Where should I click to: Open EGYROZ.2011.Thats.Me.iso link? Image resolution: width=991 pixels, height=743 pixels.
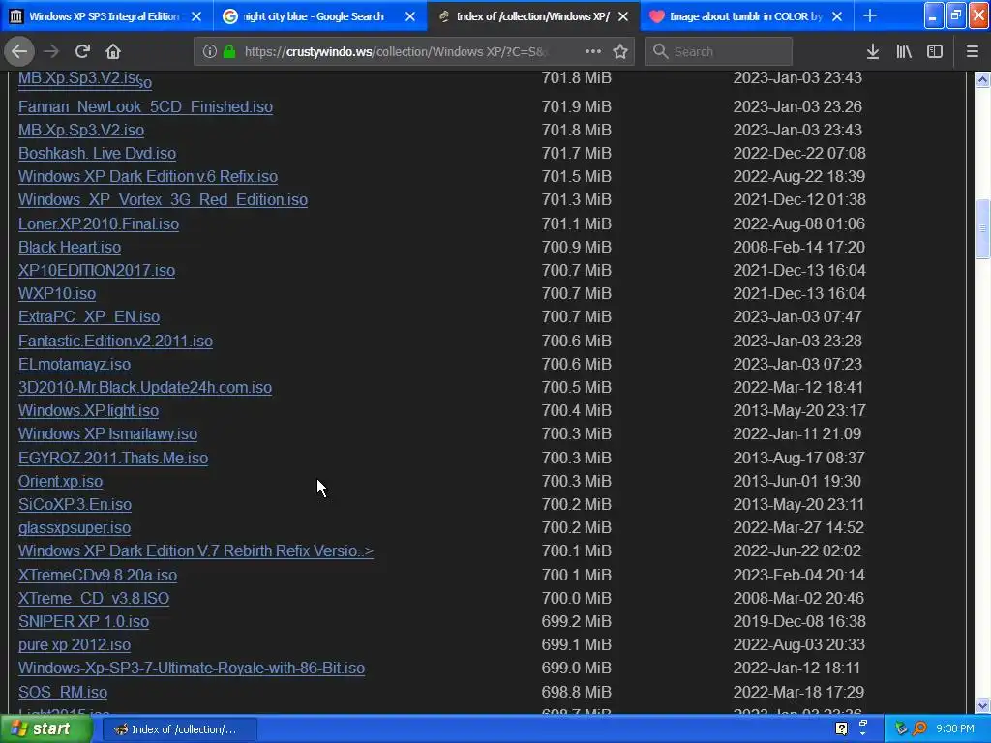click(x=113, y=458)
